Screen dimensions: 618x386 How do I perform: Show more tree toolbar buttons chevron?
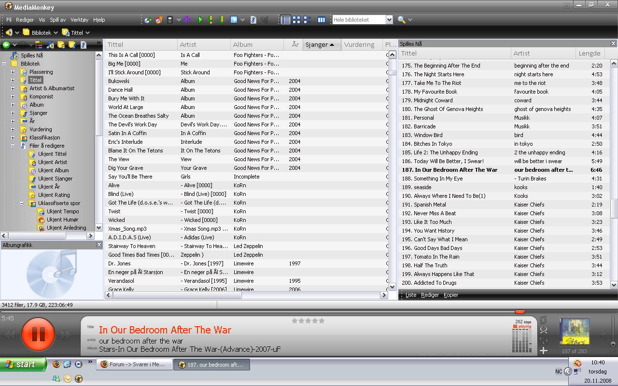pyautogui.click(x=99, y=43)
